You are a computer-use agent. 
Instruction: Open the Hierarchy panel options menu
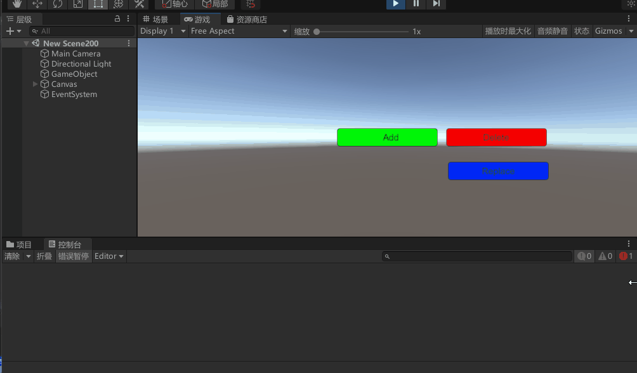[x=128, y=18]
